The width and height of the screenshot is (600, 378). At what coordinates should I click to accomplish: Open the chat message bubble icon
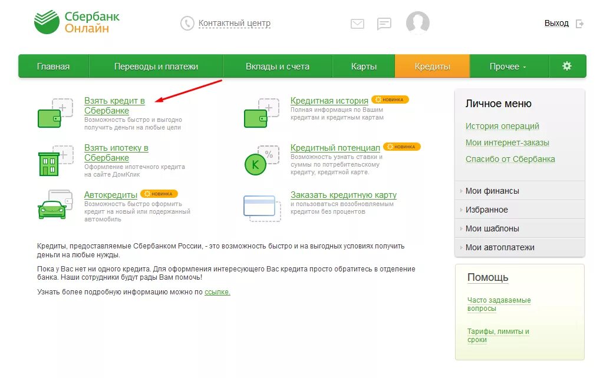[384, 24]
